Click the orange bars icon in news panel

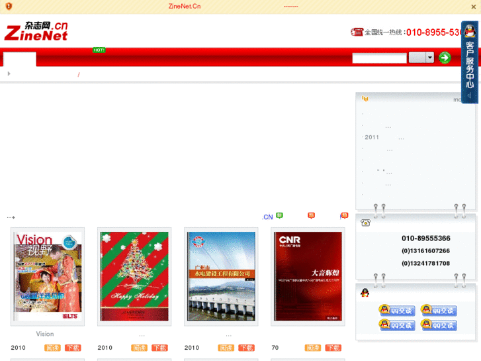click(x=365, y=99)
